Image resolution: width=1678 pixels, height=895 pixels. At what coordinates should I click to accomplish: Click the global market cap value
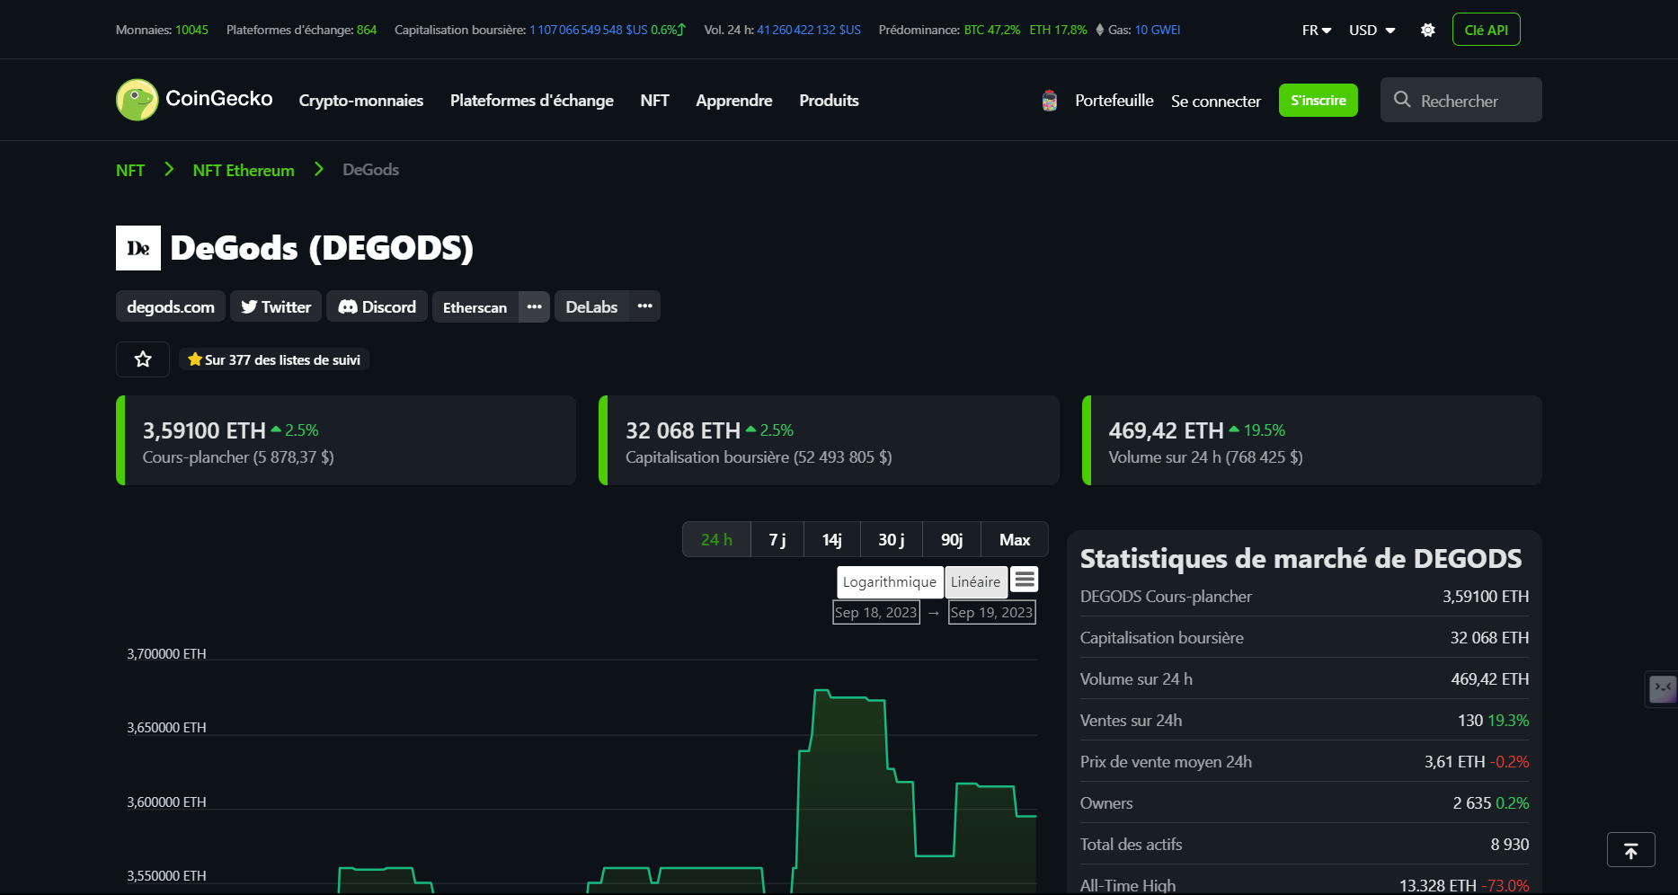589,30
